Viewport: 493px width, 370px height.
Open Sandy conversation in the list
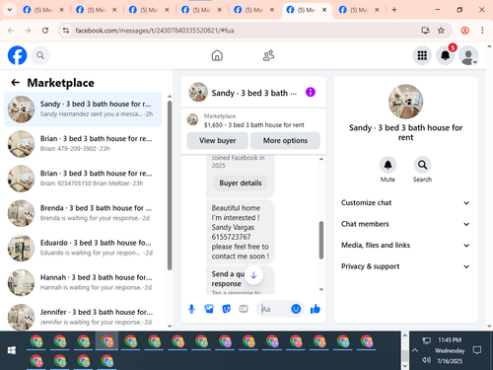coord(83,110)
